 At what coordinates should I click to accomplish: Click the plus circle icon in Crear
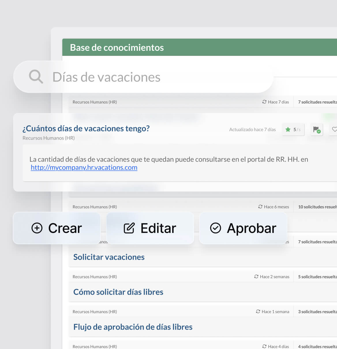pos(37,228)
